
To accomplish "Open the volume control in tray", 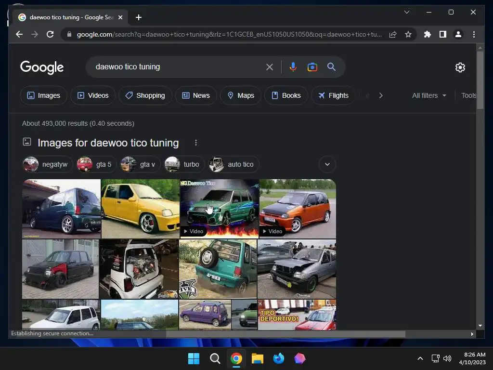I will pos(447,358).
